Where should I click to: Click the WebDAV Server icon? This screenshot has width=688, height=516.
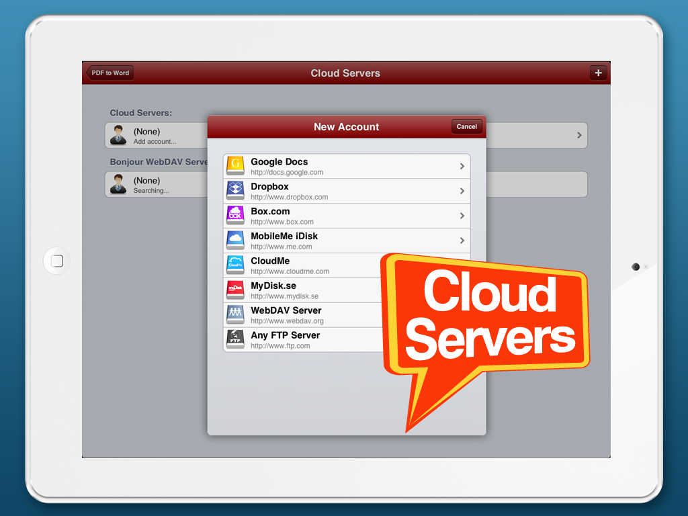[235, 314]
